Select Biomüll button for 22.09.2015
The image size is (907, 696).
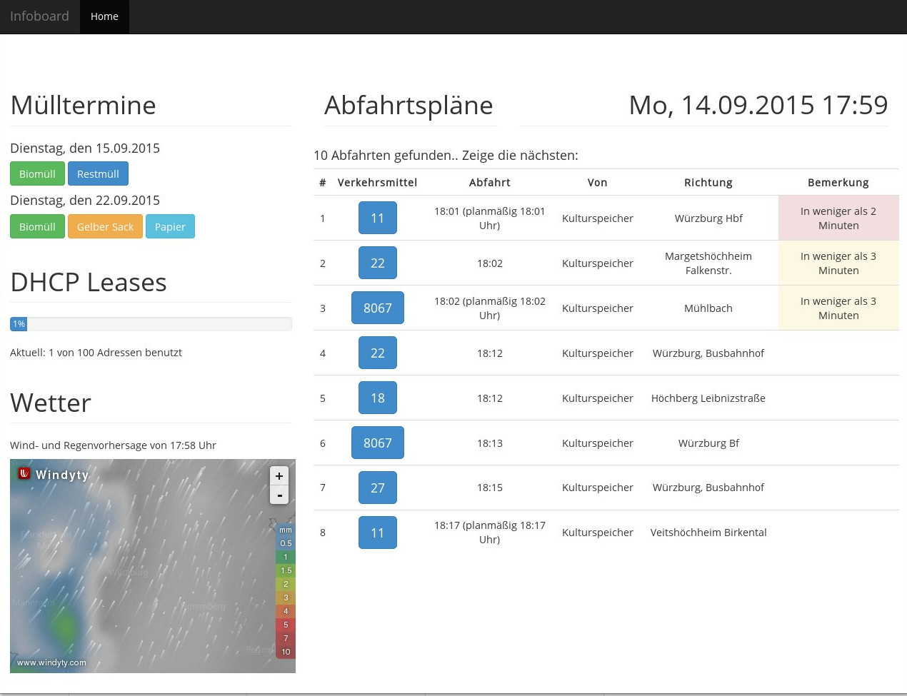coord(37,227)
